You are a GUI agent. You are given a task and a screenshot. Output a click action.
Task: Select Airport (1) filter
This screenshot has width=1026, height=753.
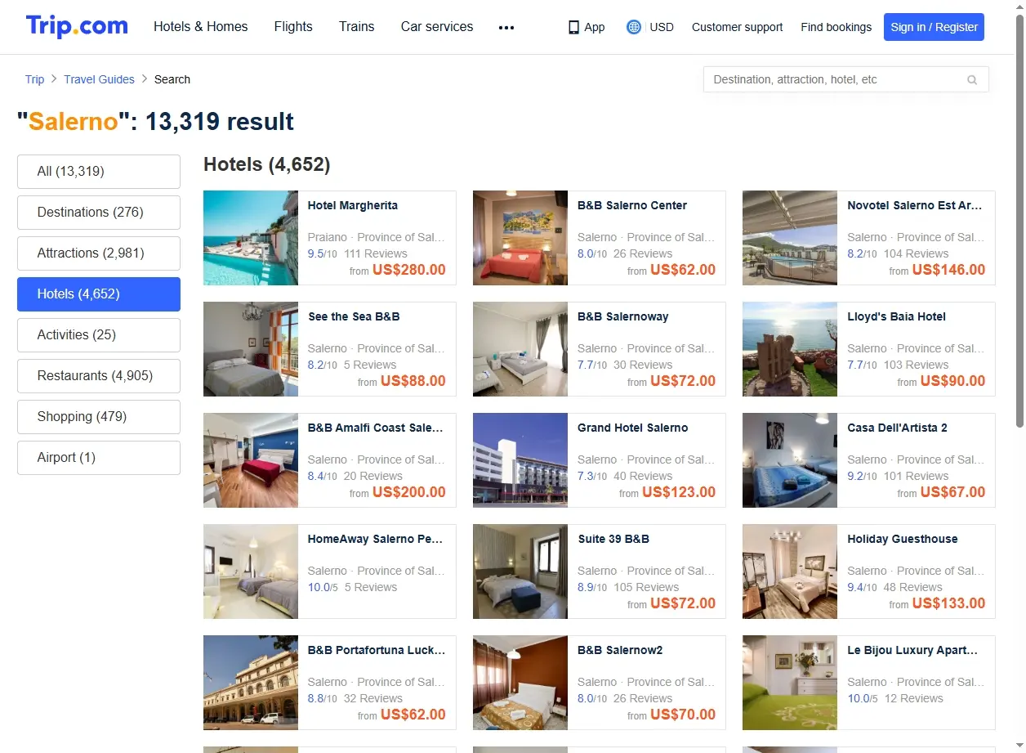click(x=99, y=458)
